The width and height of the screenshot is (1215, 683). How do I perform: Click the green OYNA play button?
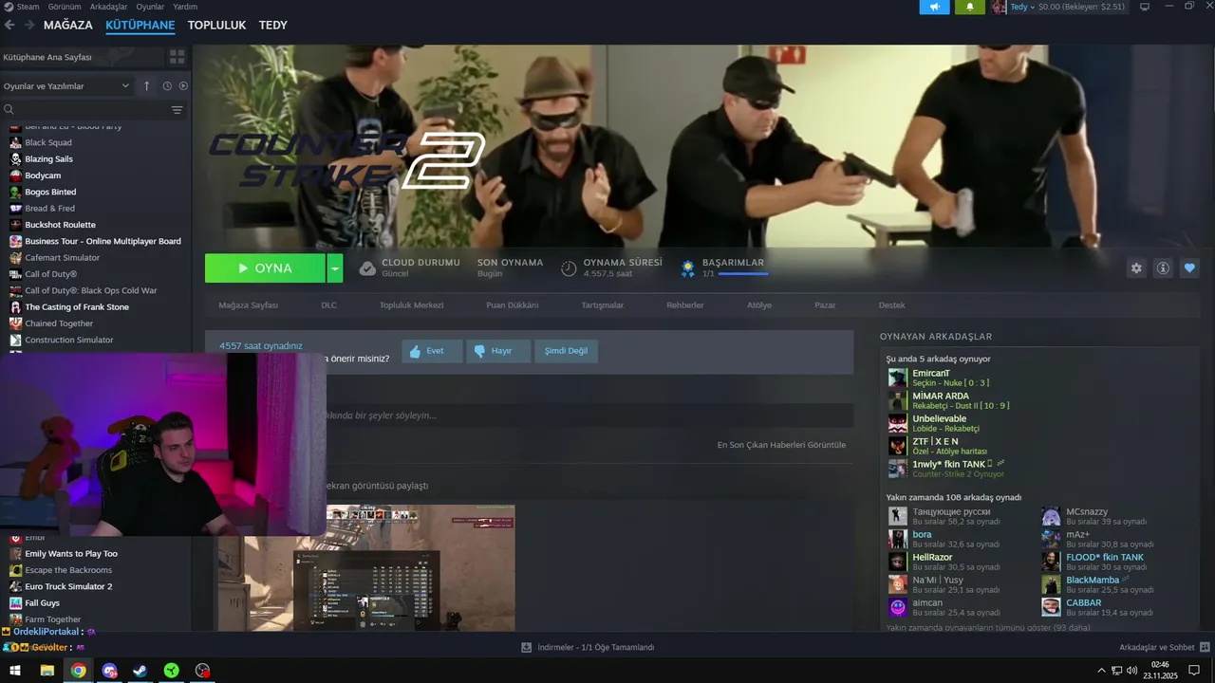pyautogui.click(x=265, y=268)
